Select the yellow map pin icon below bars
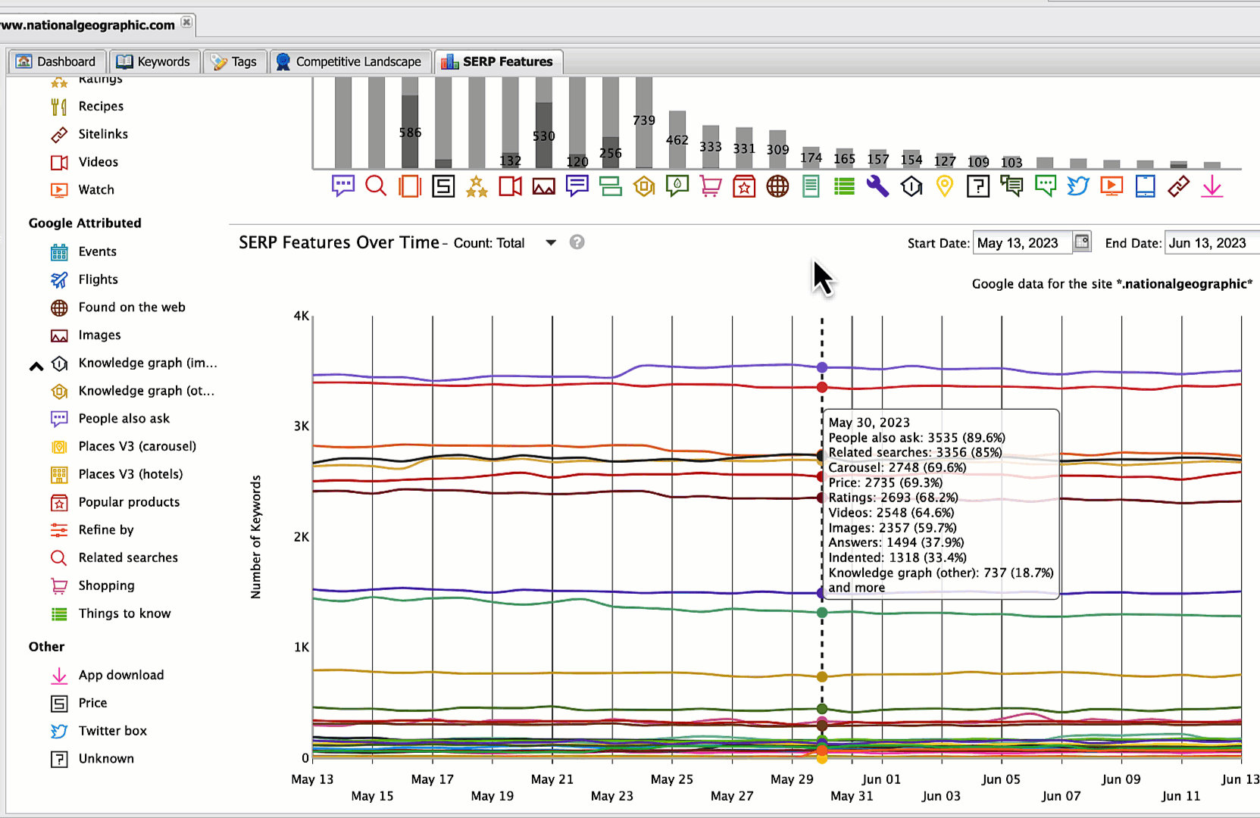Image resolution: width=1260 pixels, height=818 pixels. point(944,186)
